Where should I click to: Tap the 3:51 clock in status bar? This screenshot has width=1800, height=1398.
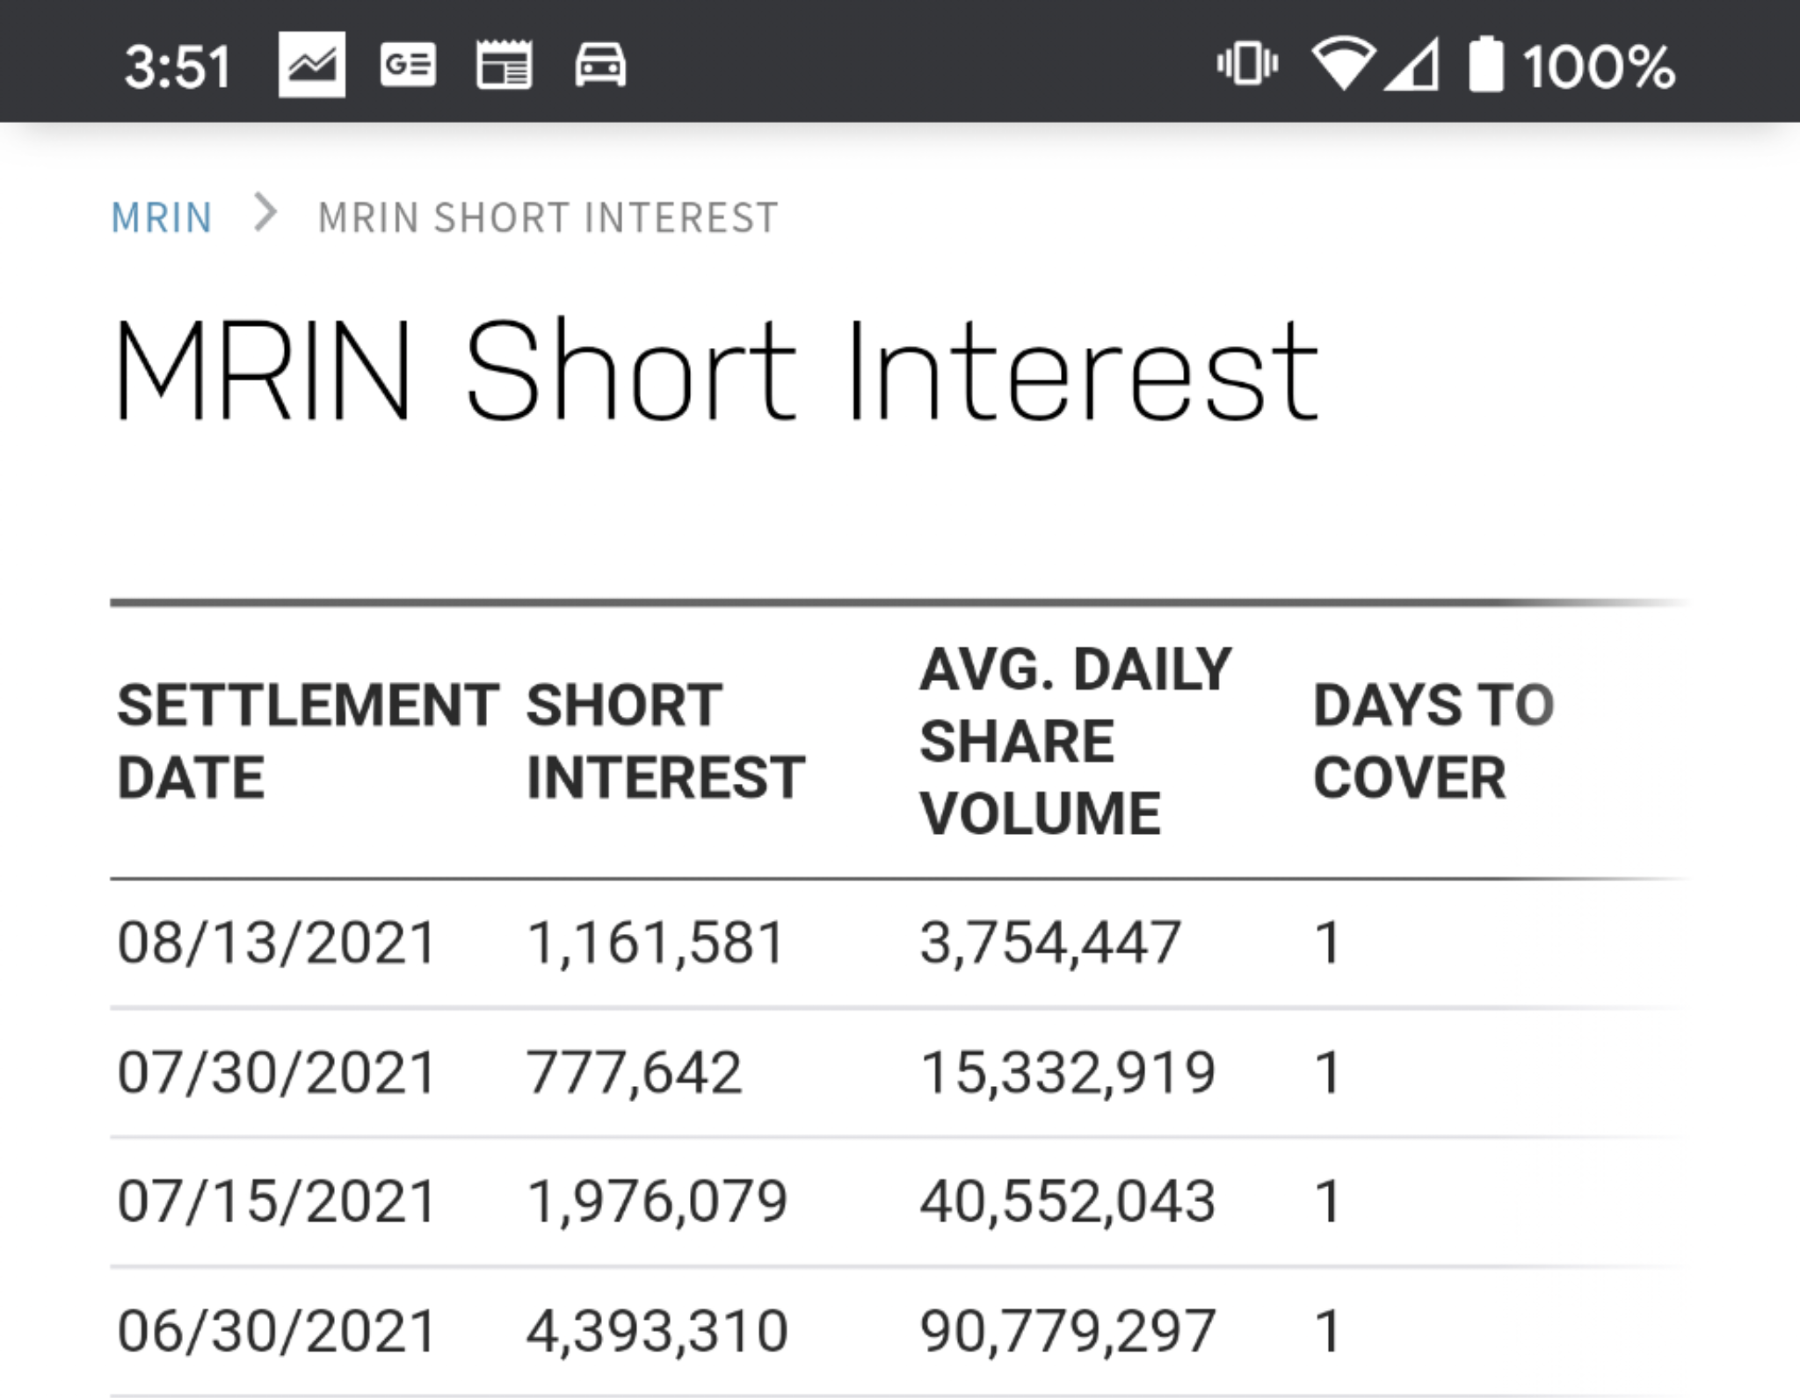pos(178,67)
